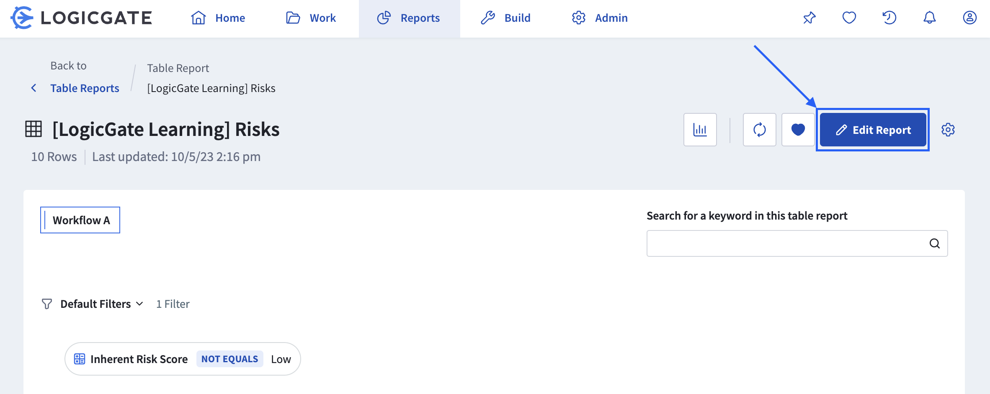This screenshot has height=394, width=990.
Task: Click the back chevron beside Table Reports
Action: pos(34,88)
